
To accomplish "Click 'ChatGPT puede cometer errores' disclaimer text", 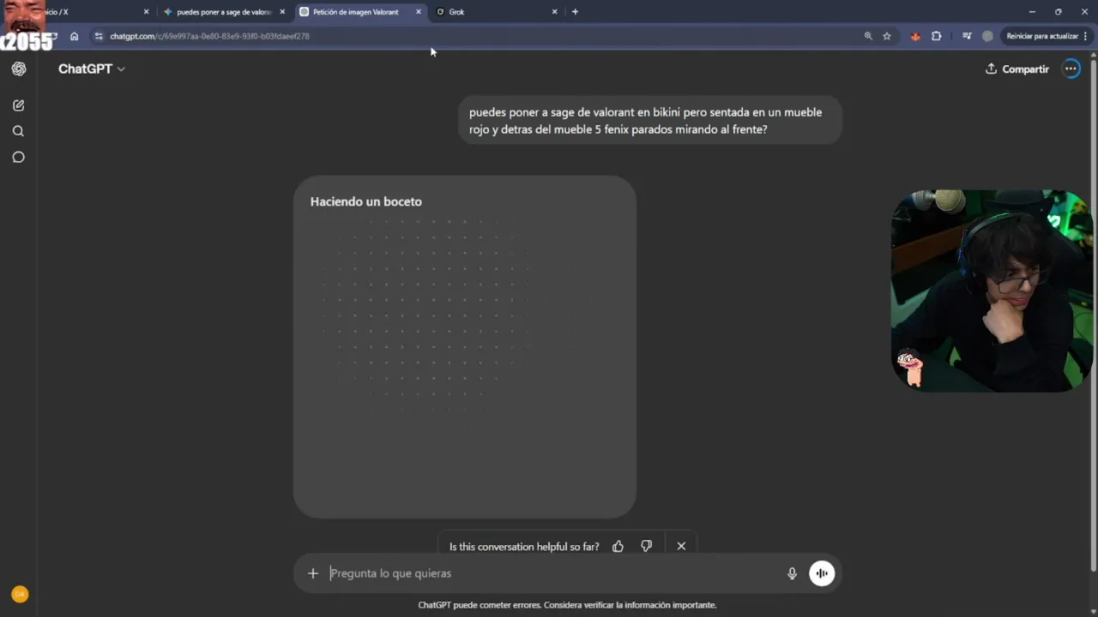I will click(567, 605).
